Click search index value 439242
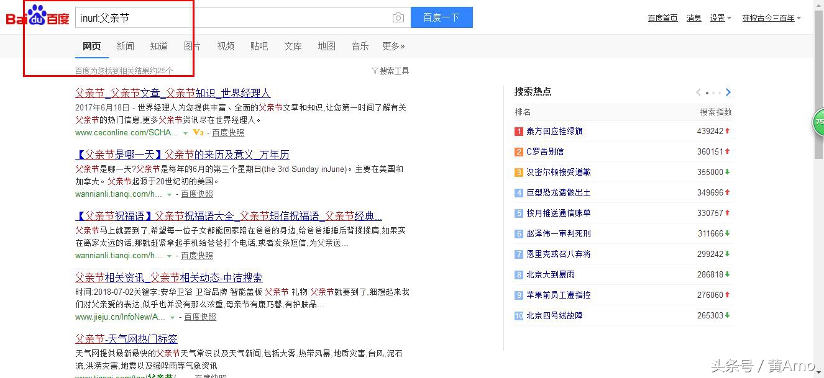This screenshot has height=378, width=824. tap(710, 131)
